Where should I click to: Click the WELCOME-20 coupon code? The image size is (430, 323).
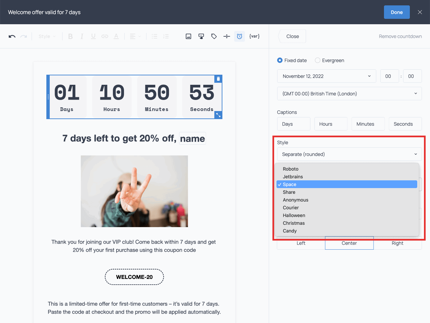point(134,277)
